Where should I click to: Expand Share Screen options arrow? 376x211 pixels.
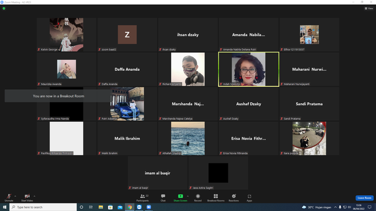tap(188, 196)
